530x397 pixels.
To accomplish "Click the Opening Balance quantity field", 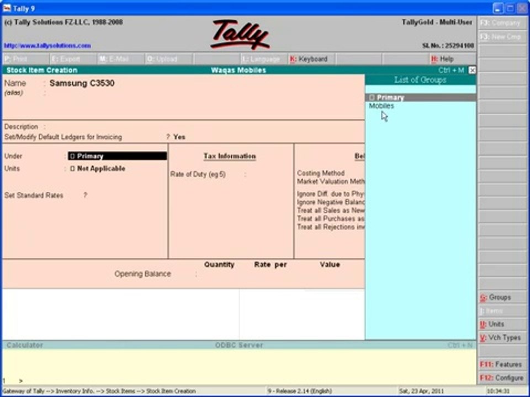I will [219, 274].
